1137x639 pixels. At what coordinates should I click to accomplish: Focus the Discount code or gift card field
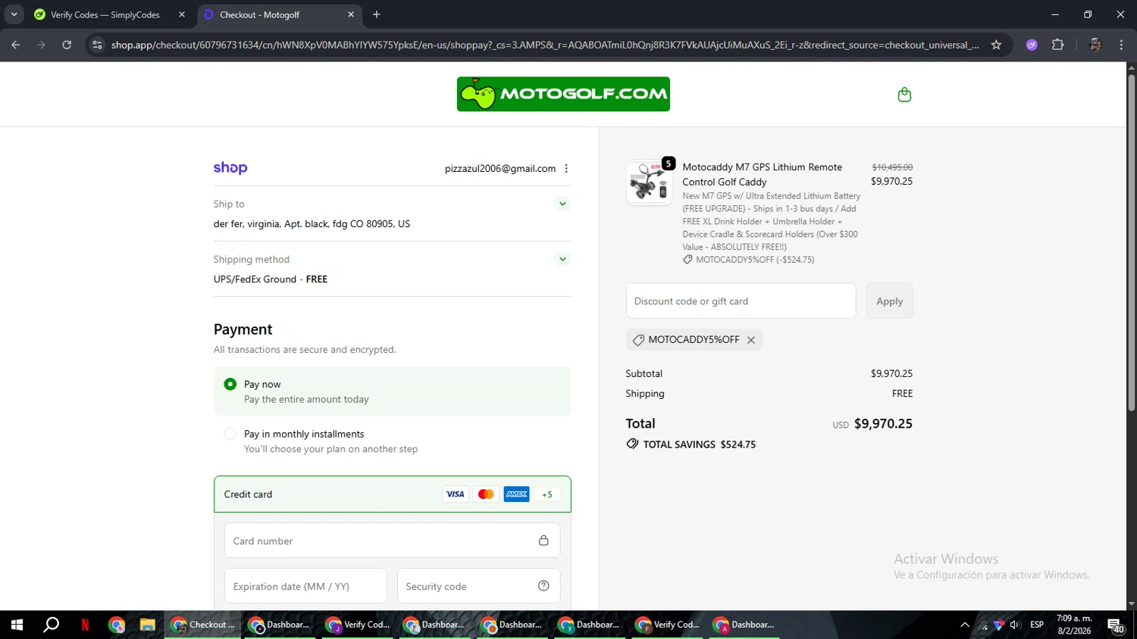coord(741,301)
